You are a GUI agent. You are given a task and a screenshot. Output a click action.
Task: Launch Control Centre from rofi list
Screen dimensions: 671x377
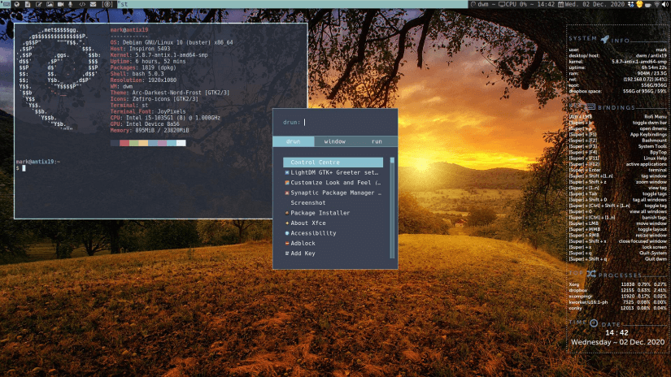tap(333, 162)
